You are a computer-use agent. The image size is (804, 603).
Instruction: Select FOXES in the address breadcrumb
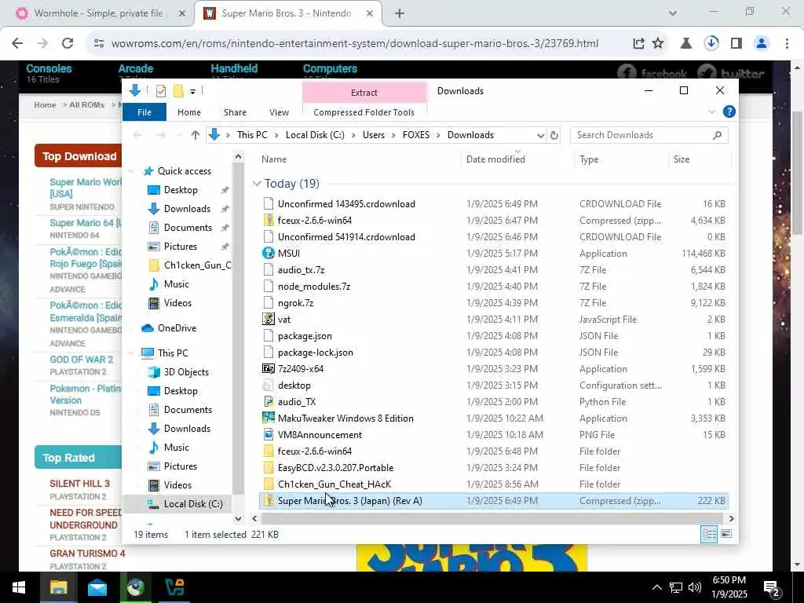click(416, 135)
